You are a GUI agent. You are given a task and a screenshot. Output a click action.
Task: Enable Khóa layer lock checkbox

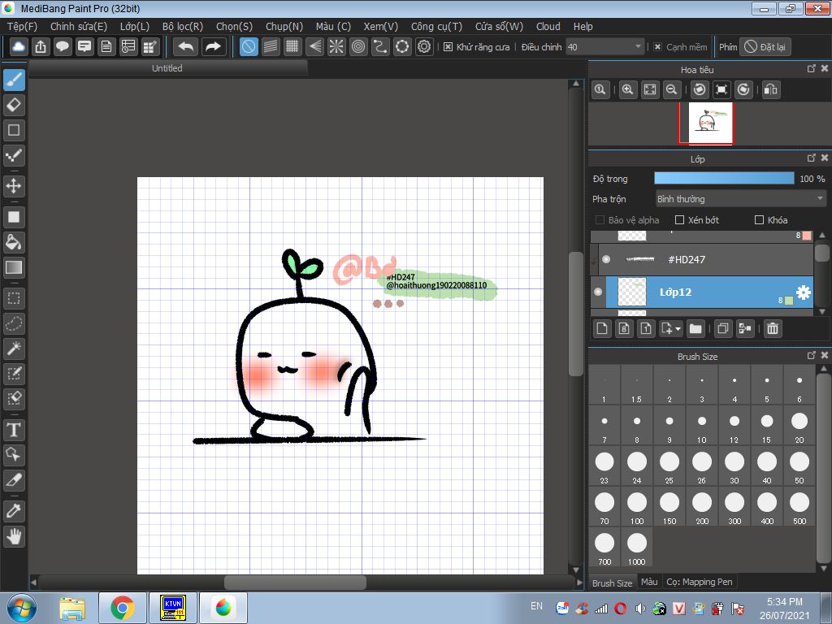pyautogui.click(x=760, y=219)
